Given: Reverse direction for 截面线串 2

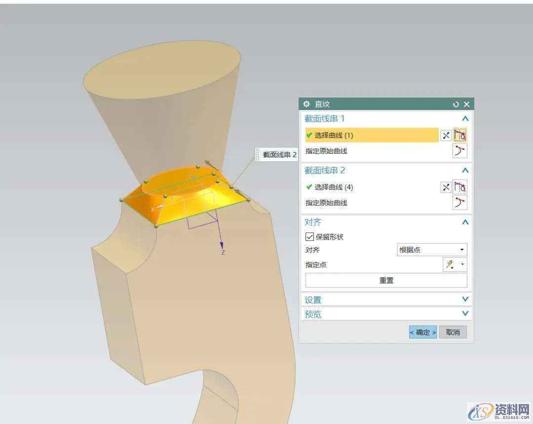Looking at the screenshot, I should [x=446, y=187].
